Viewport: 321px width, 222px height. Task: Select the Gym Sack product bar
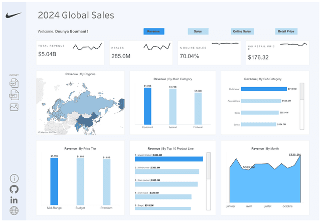(x=163, y=197)
